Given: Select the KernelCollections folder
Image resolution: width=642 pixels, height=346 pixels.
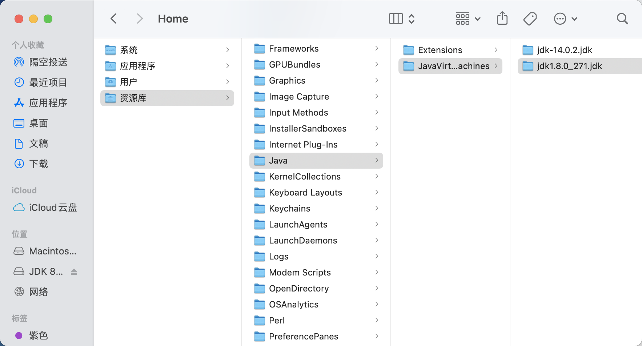Looking at the screenshot, I should click(x=316, y=176).
